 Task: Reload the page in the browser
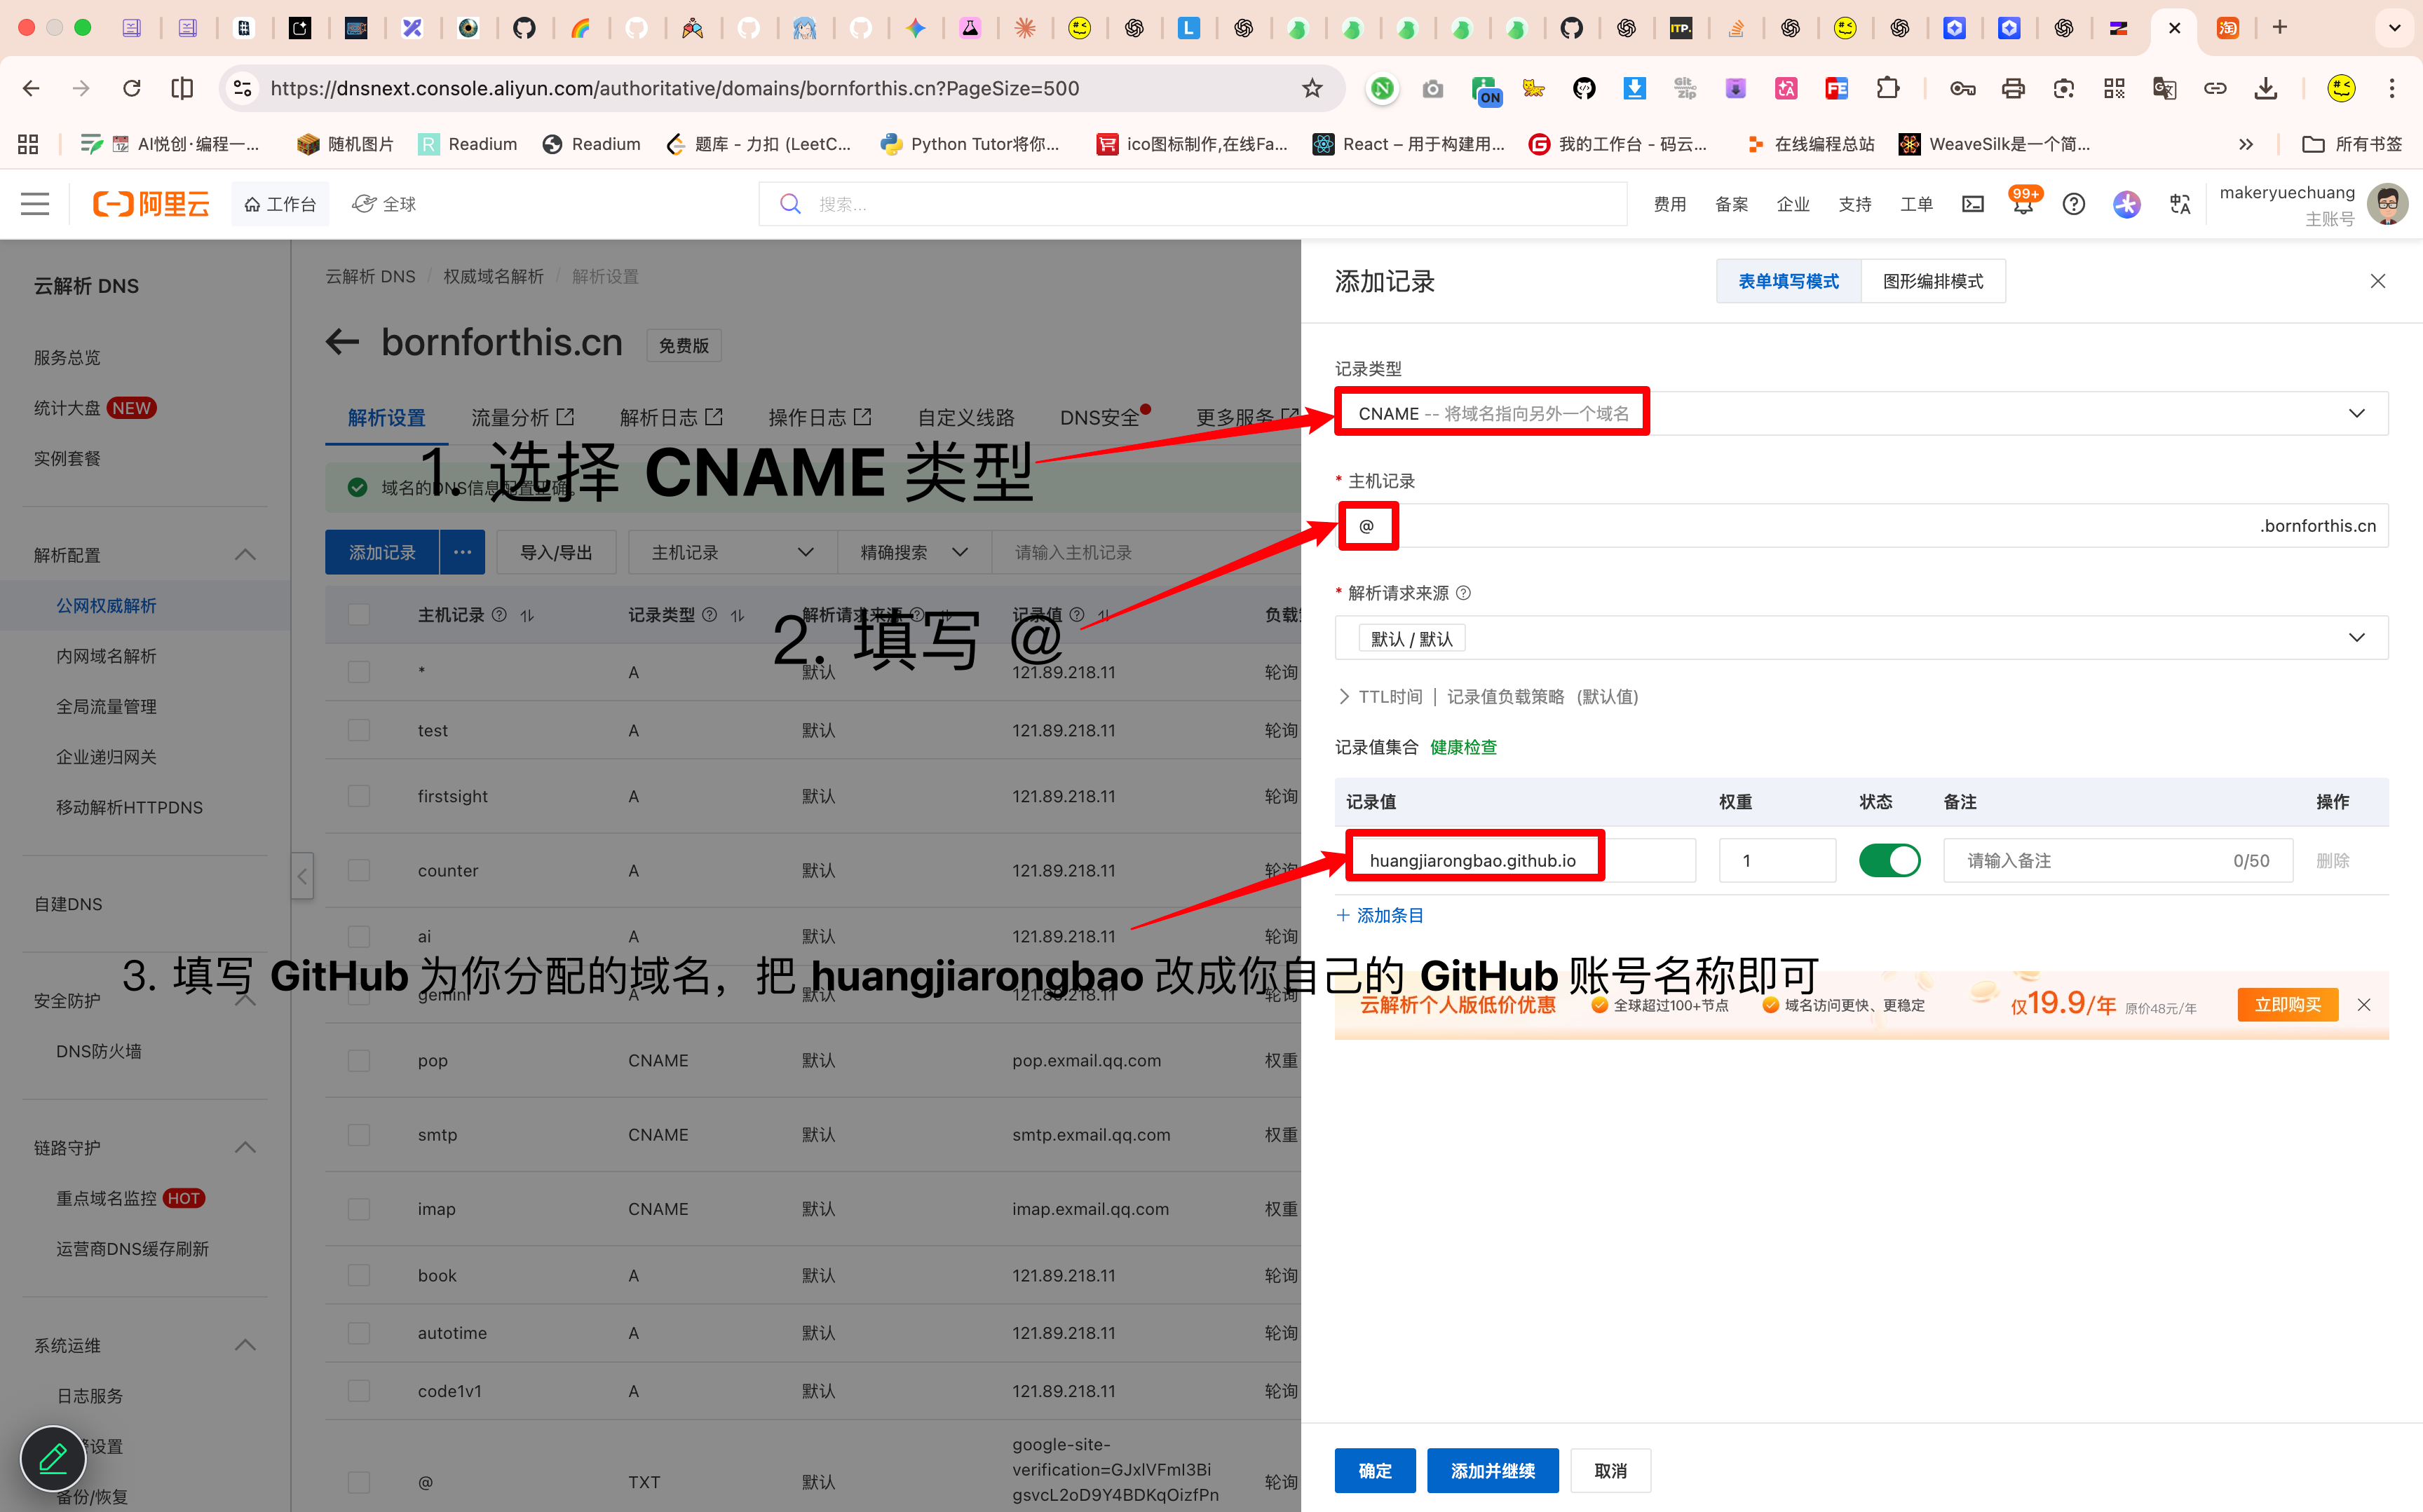pos(131,88)
